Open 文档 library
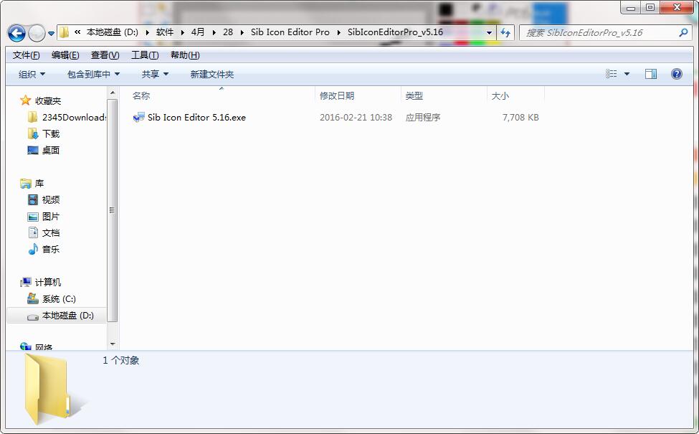This screenshot has width=699, height=434. (x=51, y=233)
